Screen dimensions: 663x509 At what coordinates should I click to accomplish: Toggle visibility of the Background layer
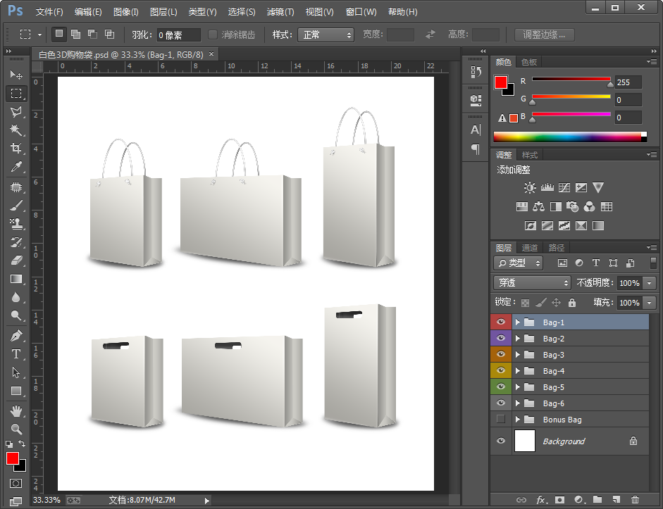tap(501, 441)
